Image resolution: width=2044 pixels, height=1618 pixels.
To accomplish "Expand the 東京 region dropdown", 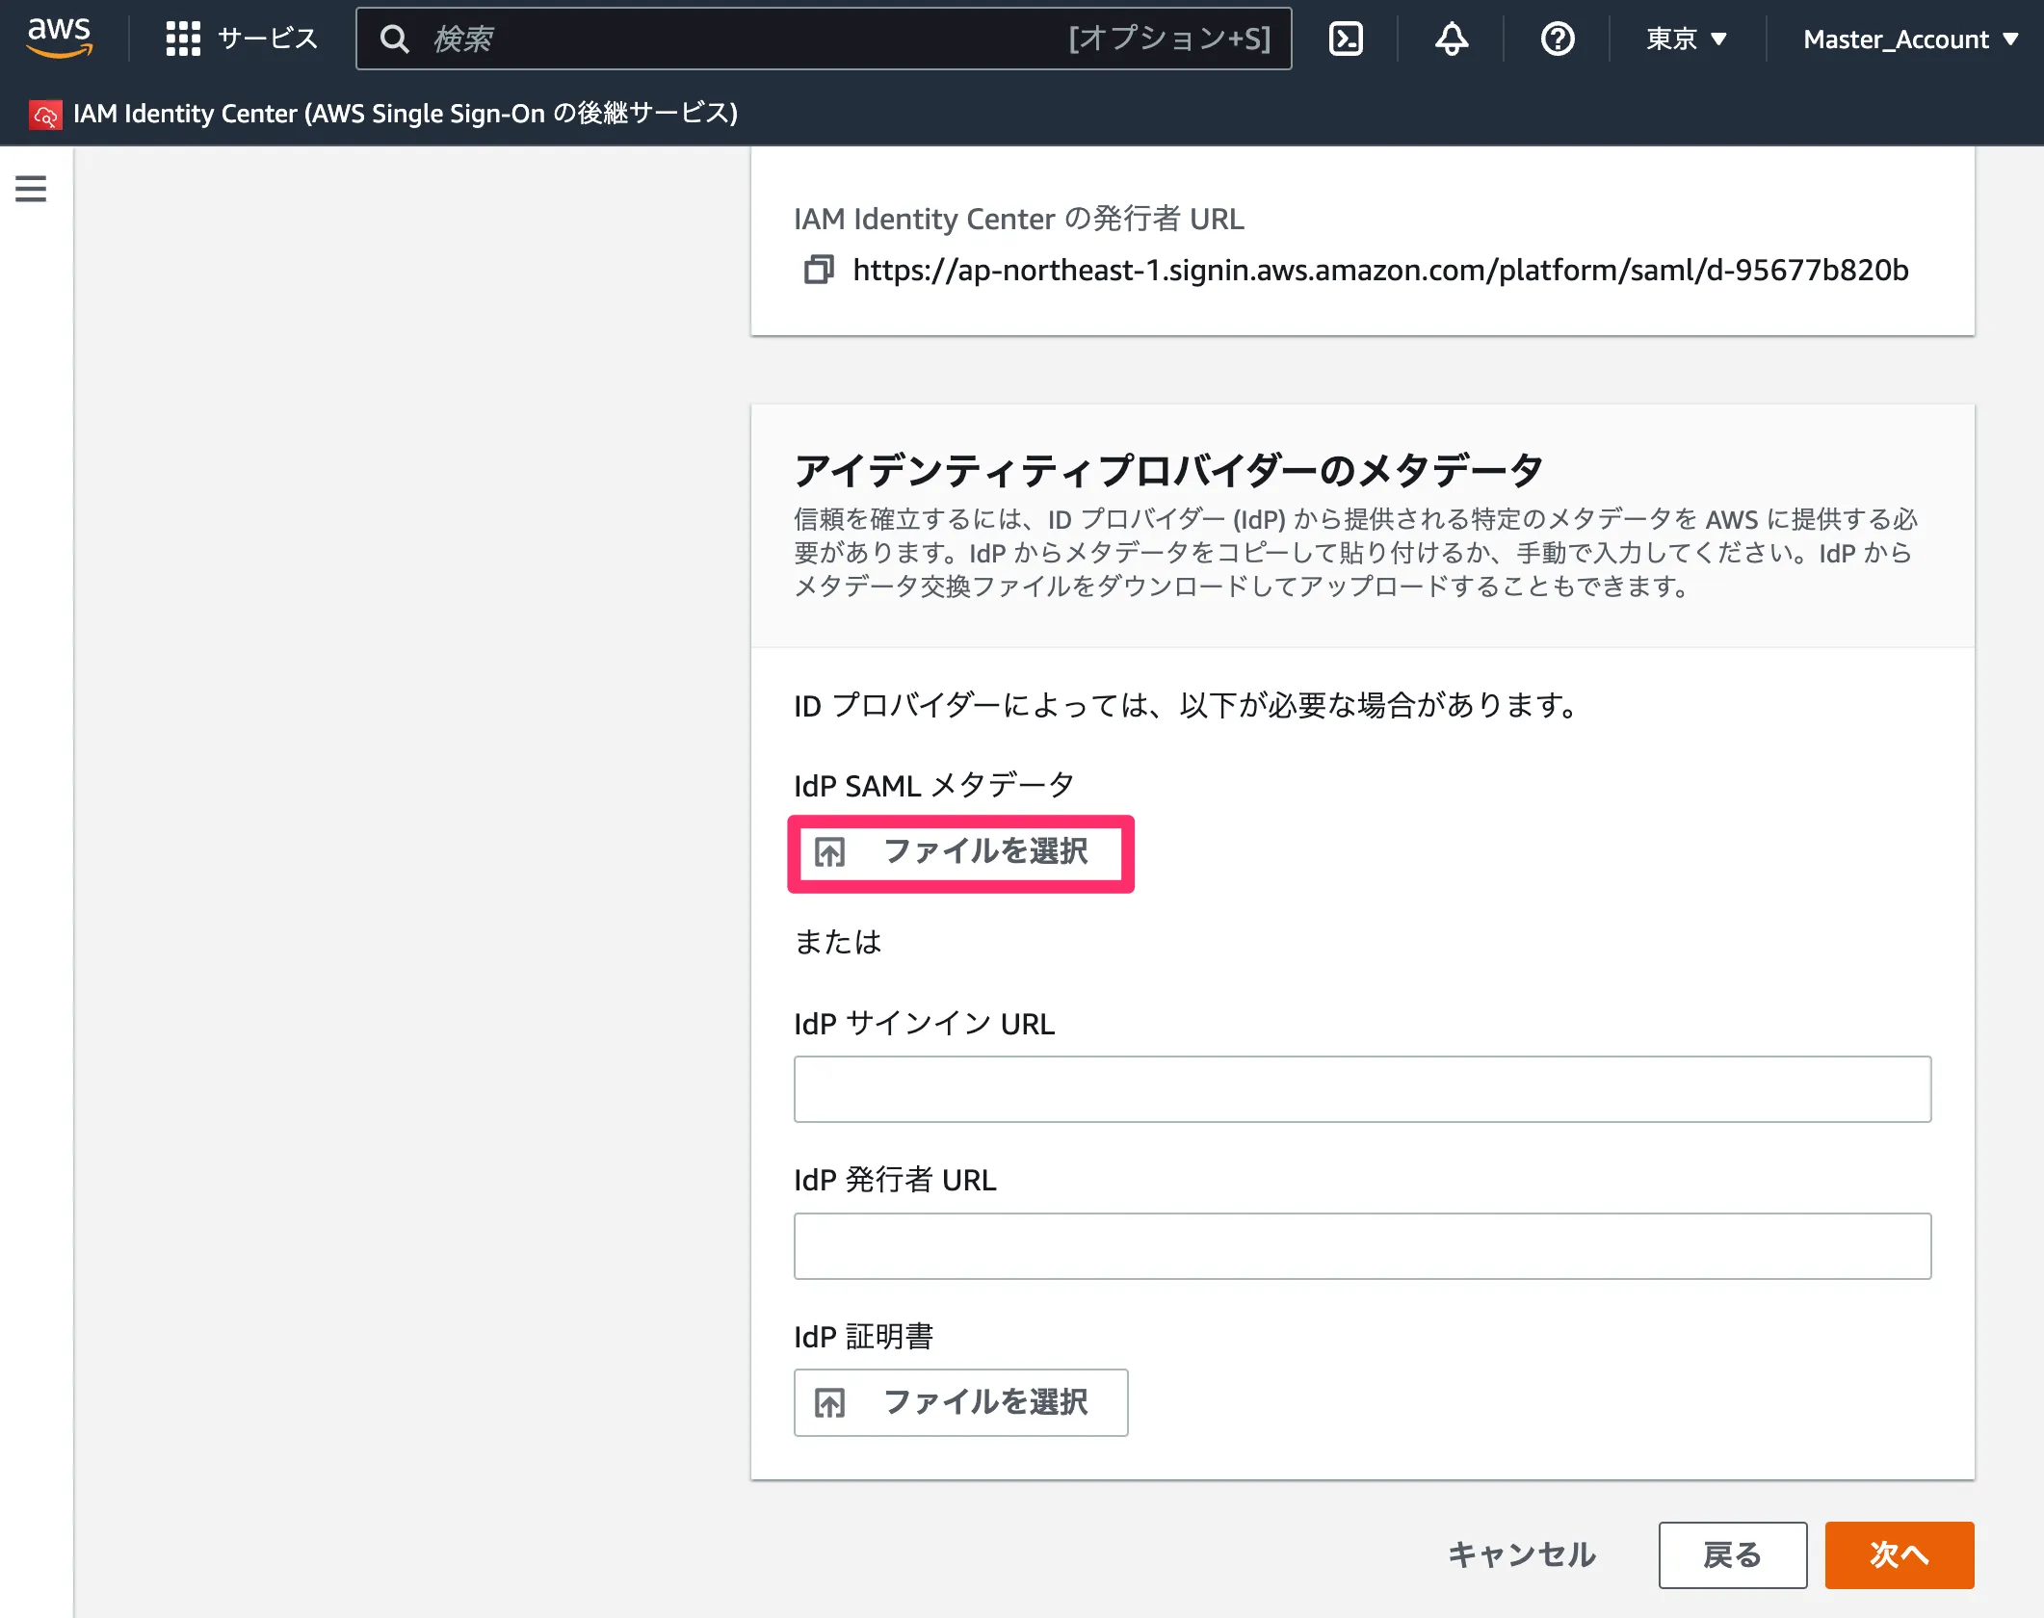I will (1686, 39).
